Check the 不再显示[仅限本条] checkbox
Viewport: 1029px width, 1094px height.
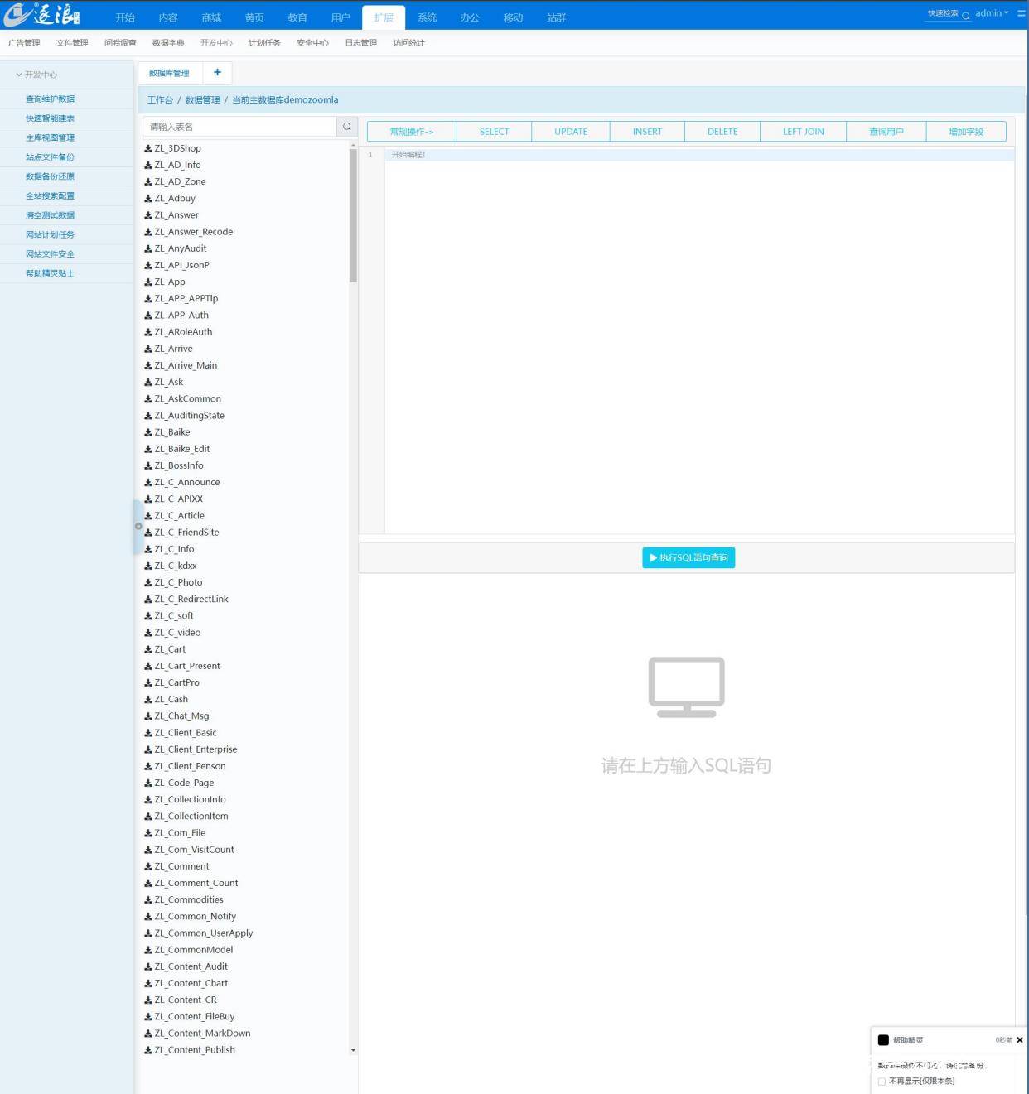[882, 1082]
